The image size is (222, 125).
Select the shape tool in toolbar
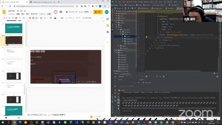coord(41,18)
